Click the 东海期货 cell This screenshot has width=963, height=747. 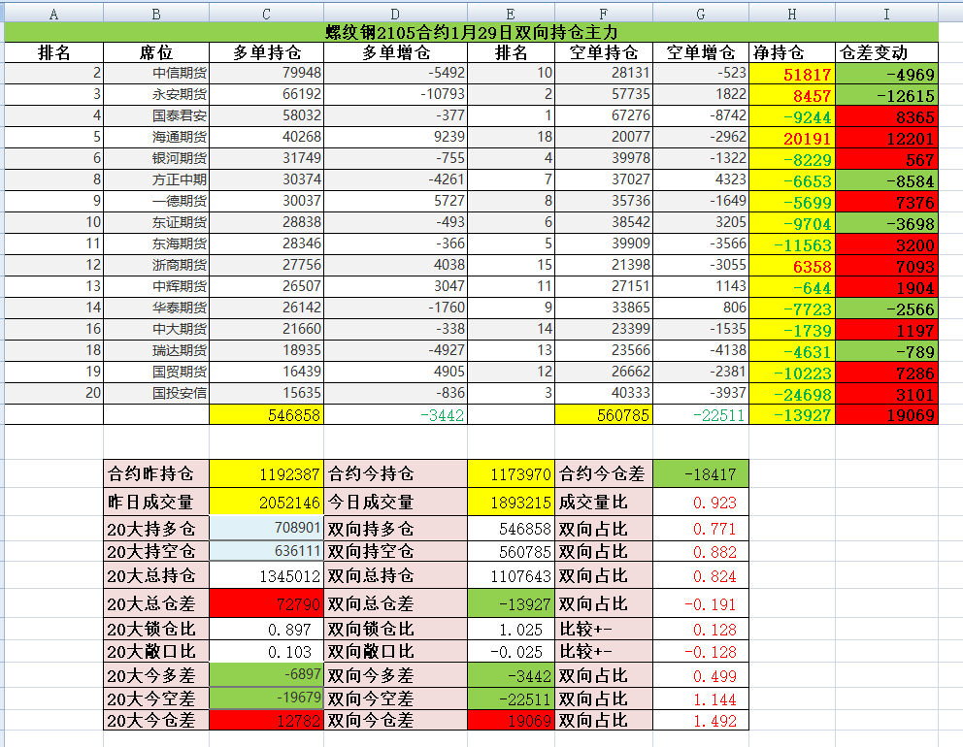[x=156, y=244]
